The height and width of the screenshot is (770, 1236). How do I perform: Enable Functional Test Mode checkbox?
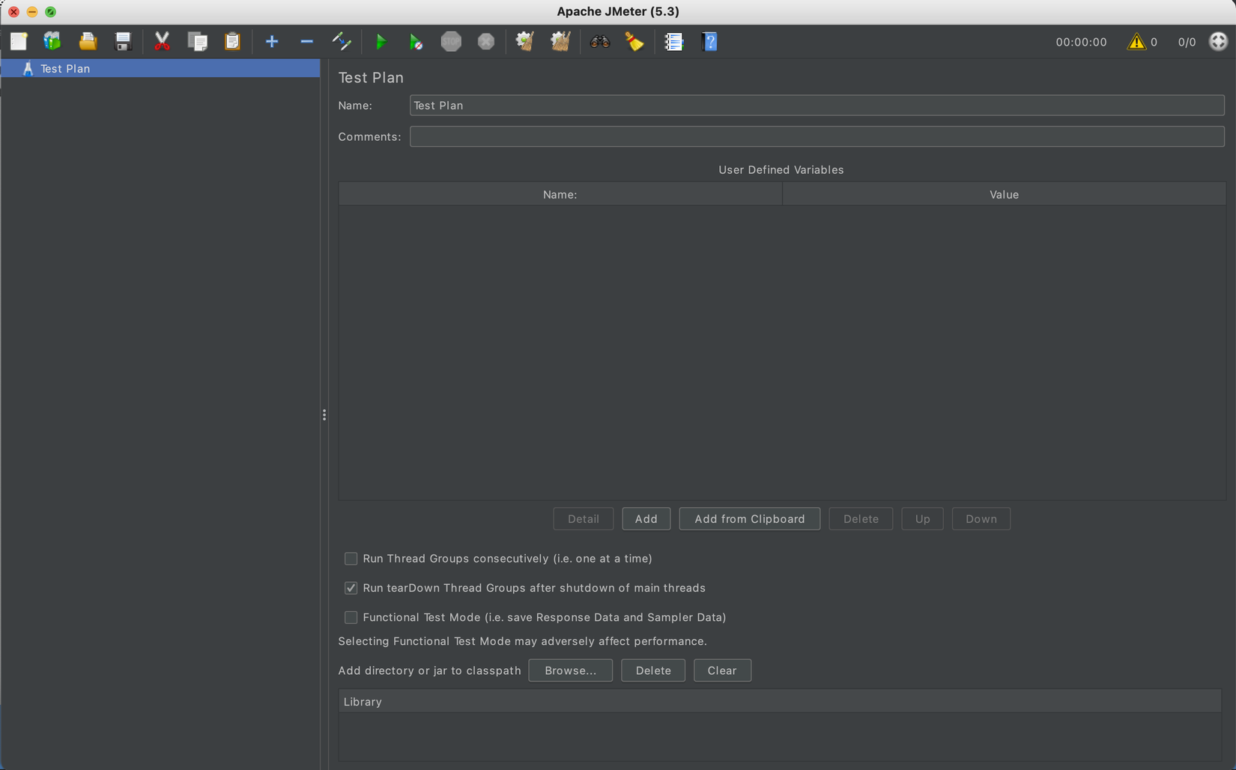point(351,617)
